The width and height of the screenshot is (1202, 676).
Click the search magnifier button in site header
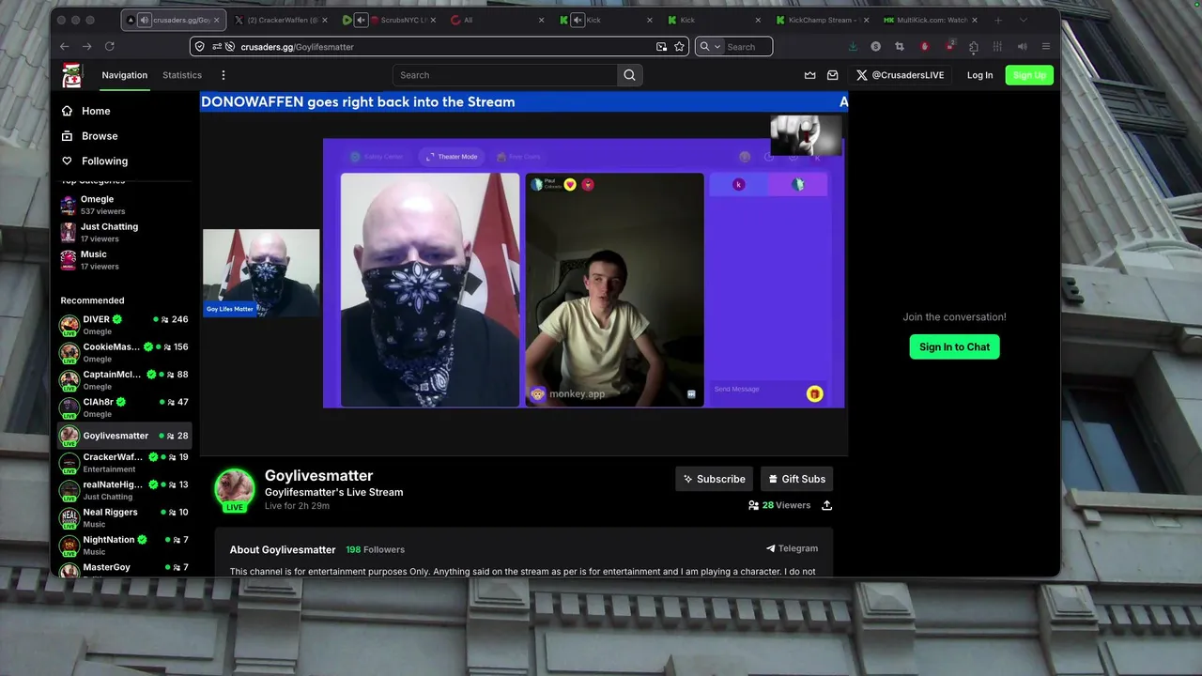(629, 75)
